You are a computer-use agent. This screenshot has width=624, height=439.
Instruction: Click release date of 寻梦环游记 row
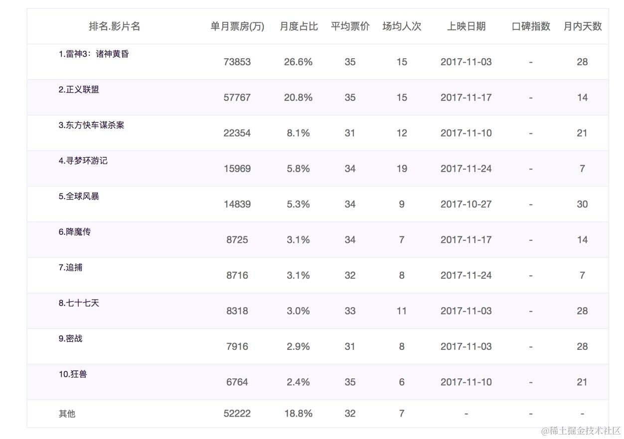point(466,169)
